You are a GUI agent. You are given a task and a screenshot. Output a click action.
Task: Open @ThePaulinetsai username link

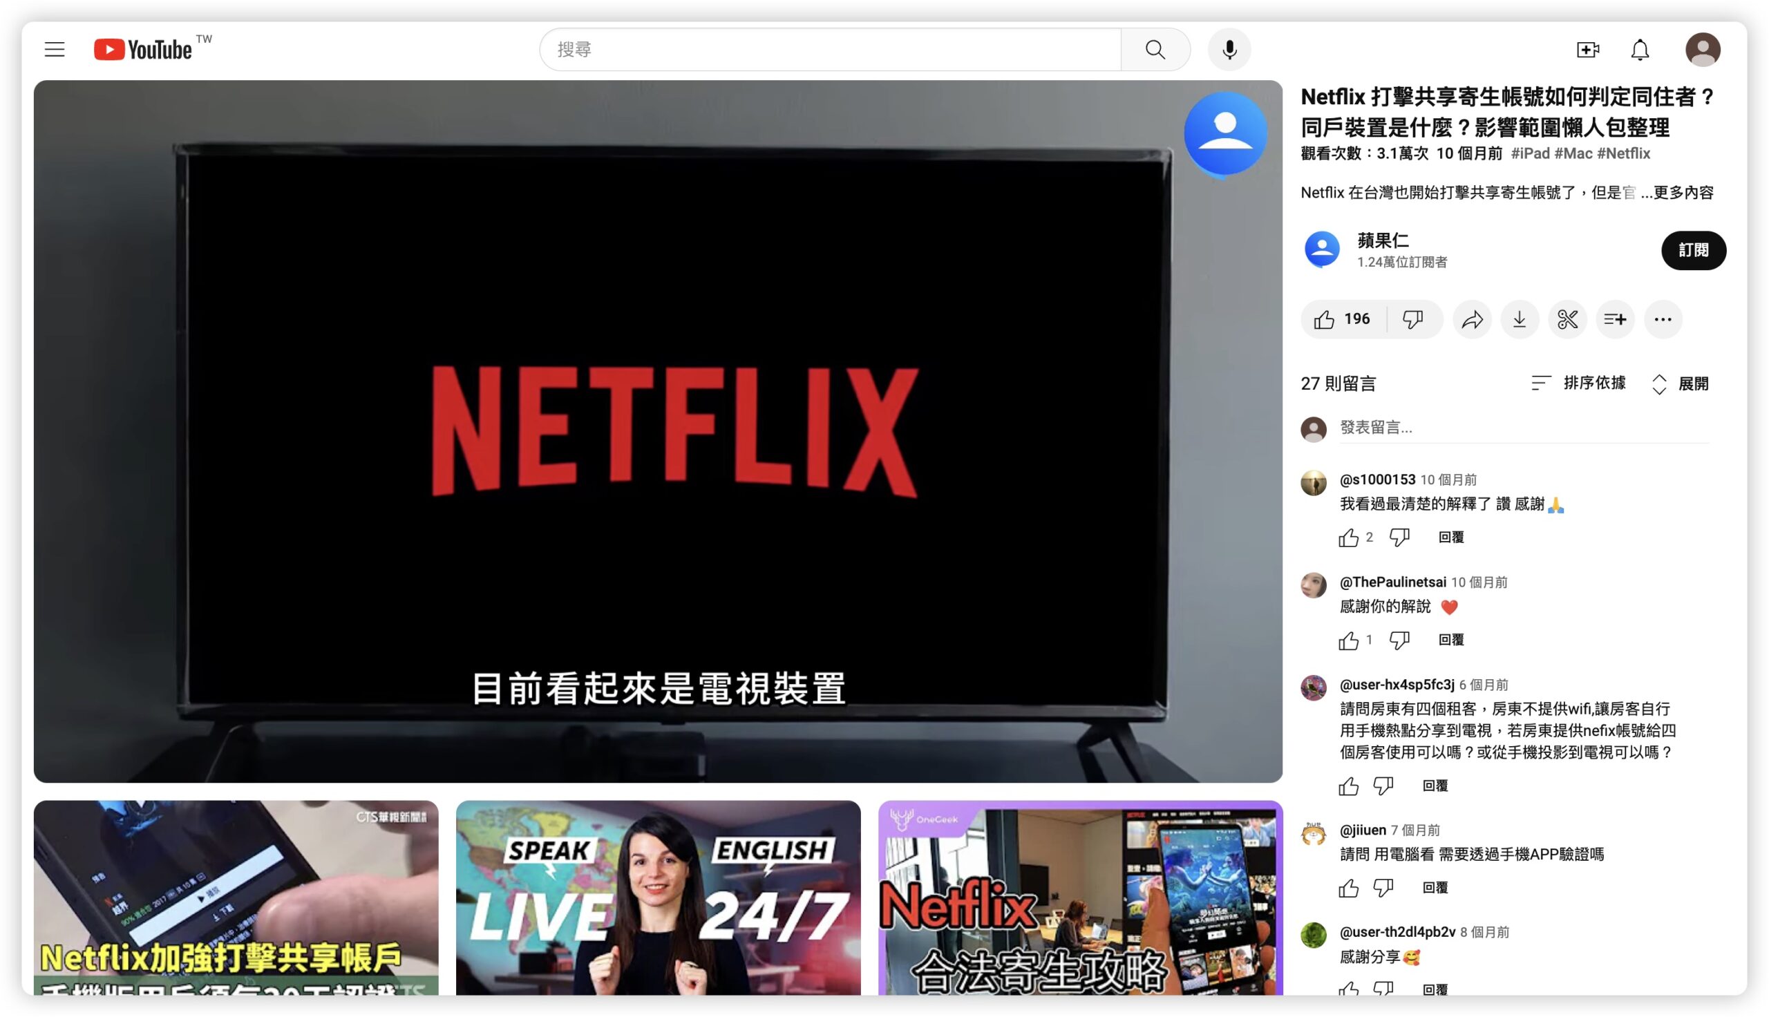(1392, 582)
